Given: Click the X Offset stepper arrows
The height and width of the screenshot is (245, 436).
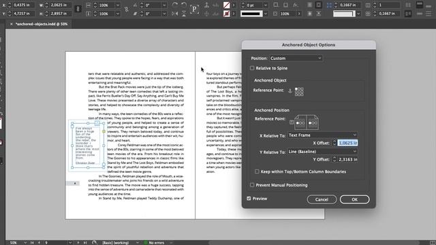Looking at the screenshot, I should pos(334,143).
